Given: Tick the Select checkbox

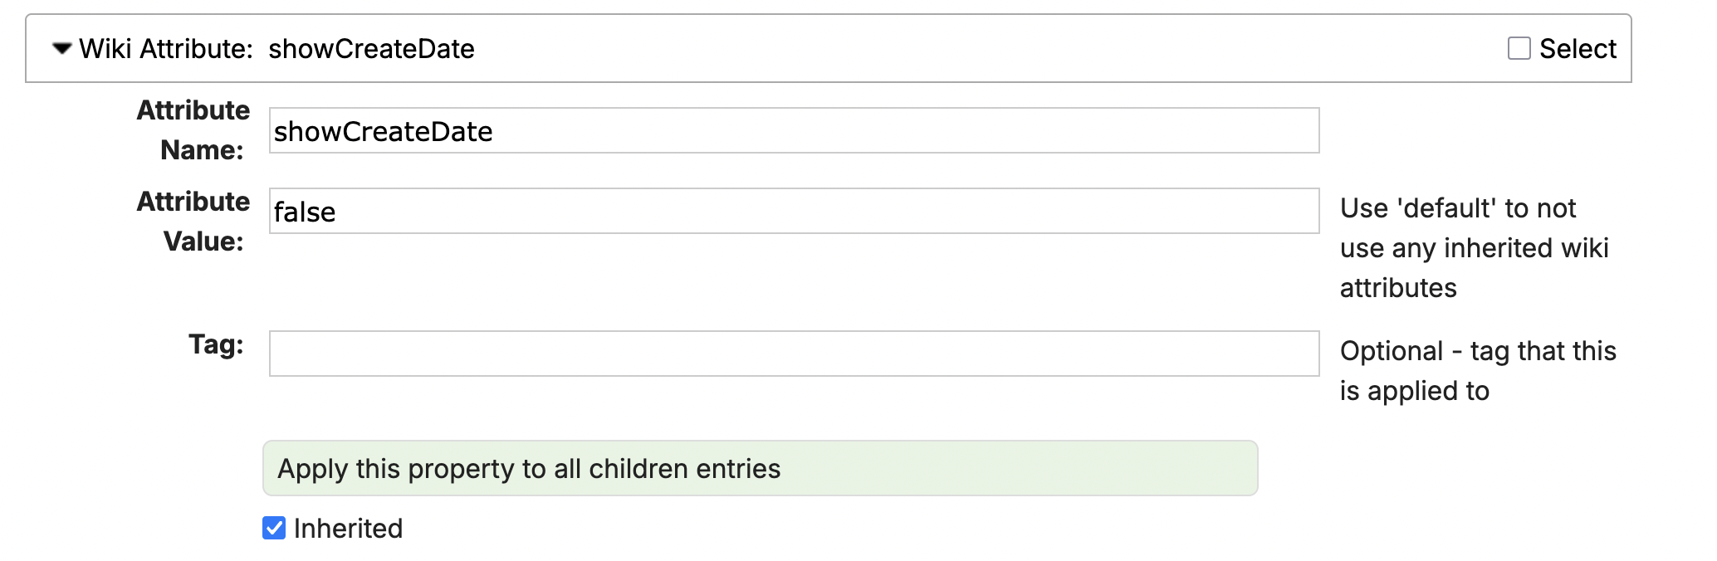Looking at the screenshot, I should click(1519, 48).
